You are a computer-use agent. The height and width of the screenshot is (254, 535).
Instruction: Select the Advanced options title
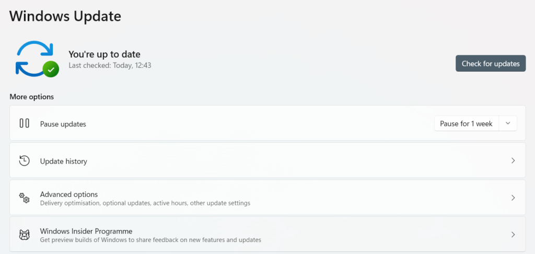69,194
